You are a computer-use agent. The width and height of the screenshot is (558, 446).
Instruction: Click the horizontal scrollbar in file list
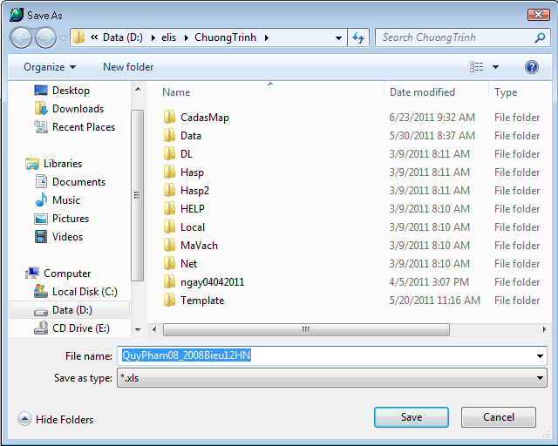click(x=305, y=330)
